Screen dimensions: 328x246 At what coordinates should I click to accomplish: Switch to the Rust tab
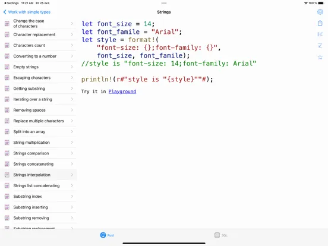[107, 235]
